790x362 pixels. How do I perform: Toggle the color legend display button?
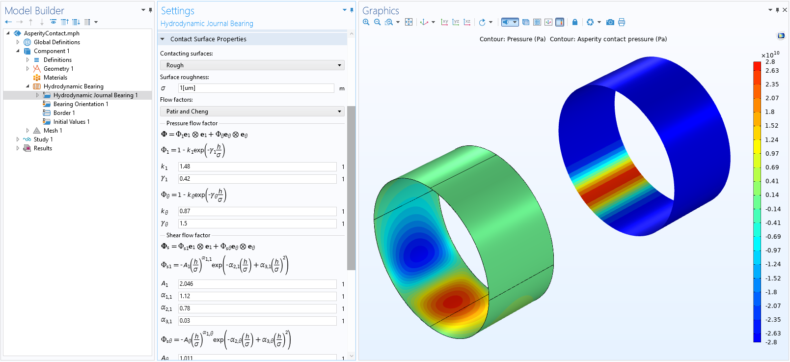(x=560, y=22)
